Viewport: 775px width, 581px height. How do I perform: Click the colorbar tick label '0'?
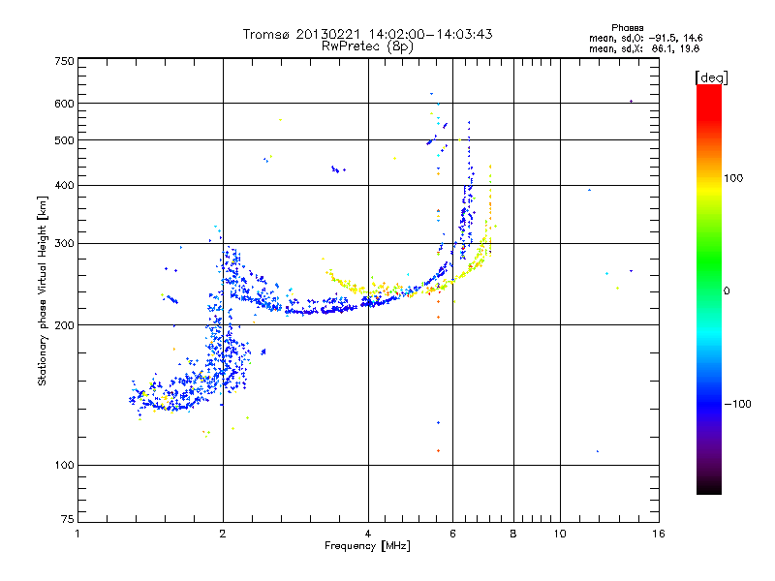[727, 291]
